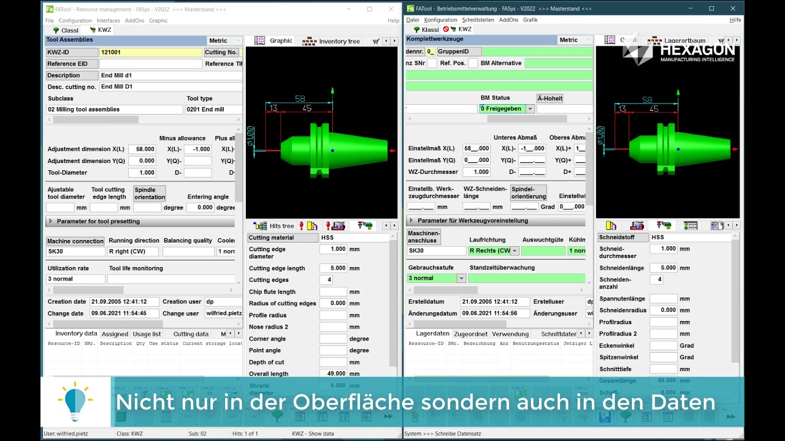Select the Verwendung tab

pos(510,334)
